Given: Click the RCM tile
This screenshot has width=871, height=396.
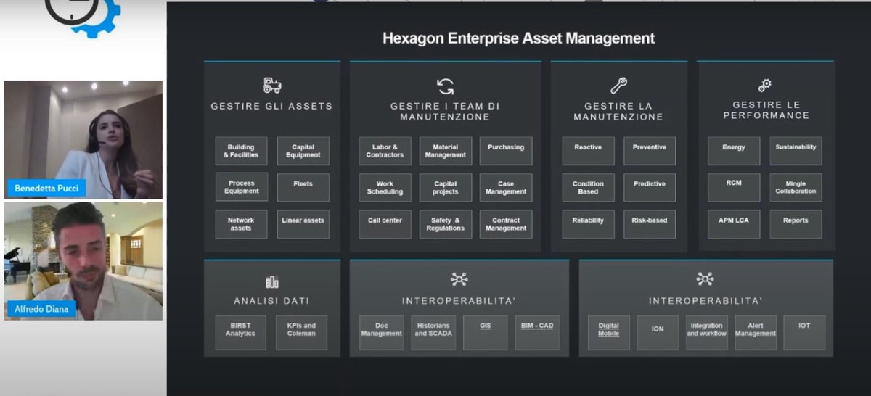Looking at the screenshot, I should tap(734, 187).
